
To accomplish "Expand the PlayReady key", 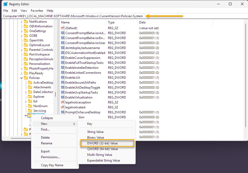I will (x=22, y=73).
